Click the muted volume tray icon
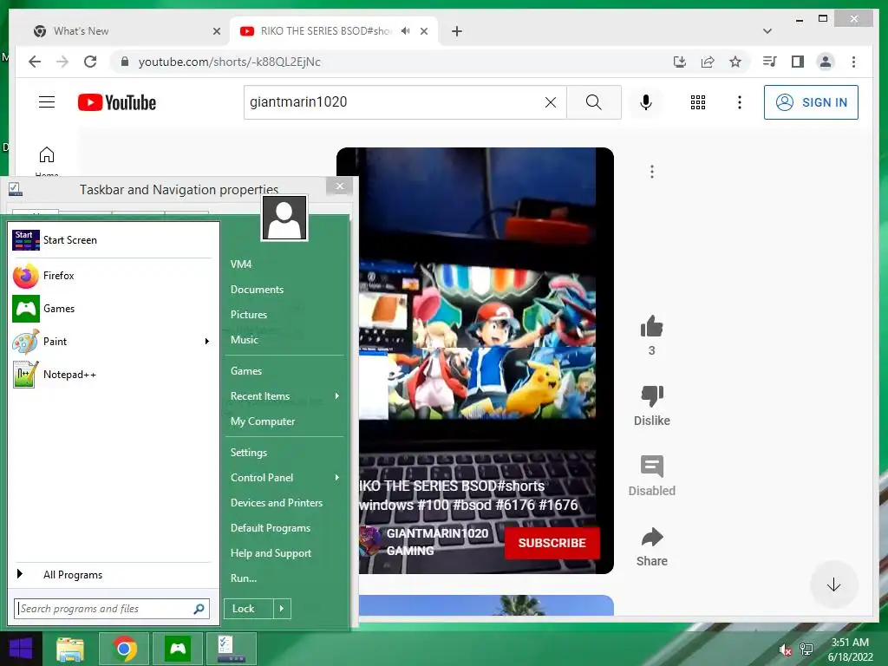888x666 pixels. pyautogui.click(x=784, y=650)
